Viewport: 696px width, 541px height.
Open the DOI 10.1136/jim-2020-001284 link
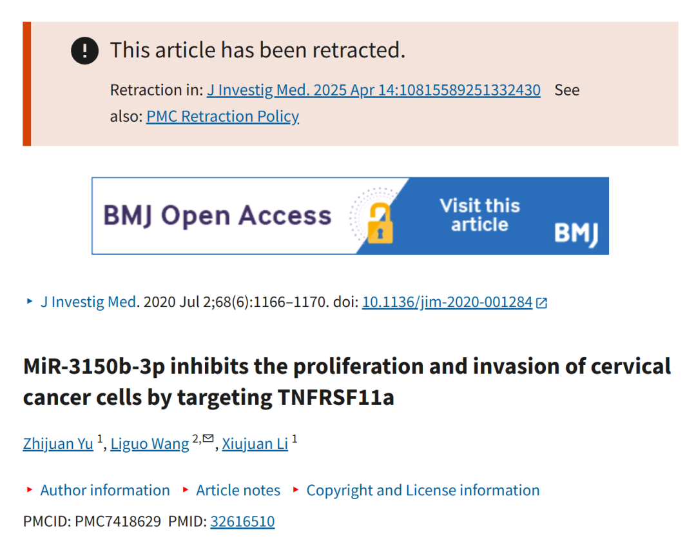[447, 302]
